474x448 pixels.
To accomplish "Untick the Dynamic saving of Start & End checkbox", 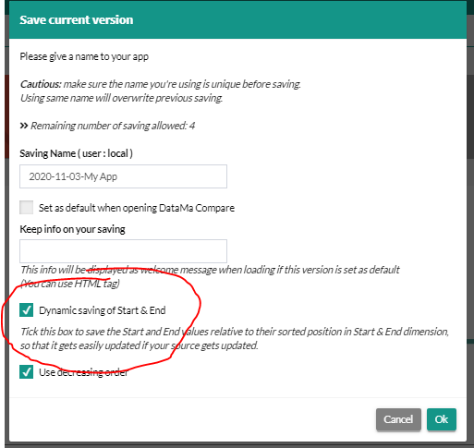I will 27,310.
